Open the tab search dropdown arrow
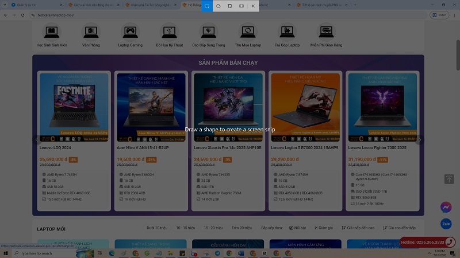The image size is (460, 258). pyautogui.click(x=5, y=5)
